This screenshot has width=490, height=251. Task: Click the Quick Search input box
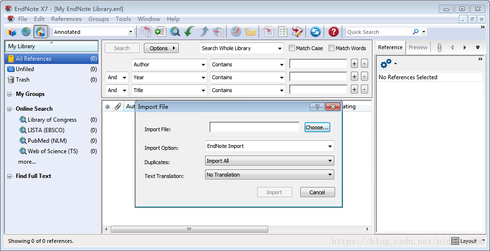[379, 32]
